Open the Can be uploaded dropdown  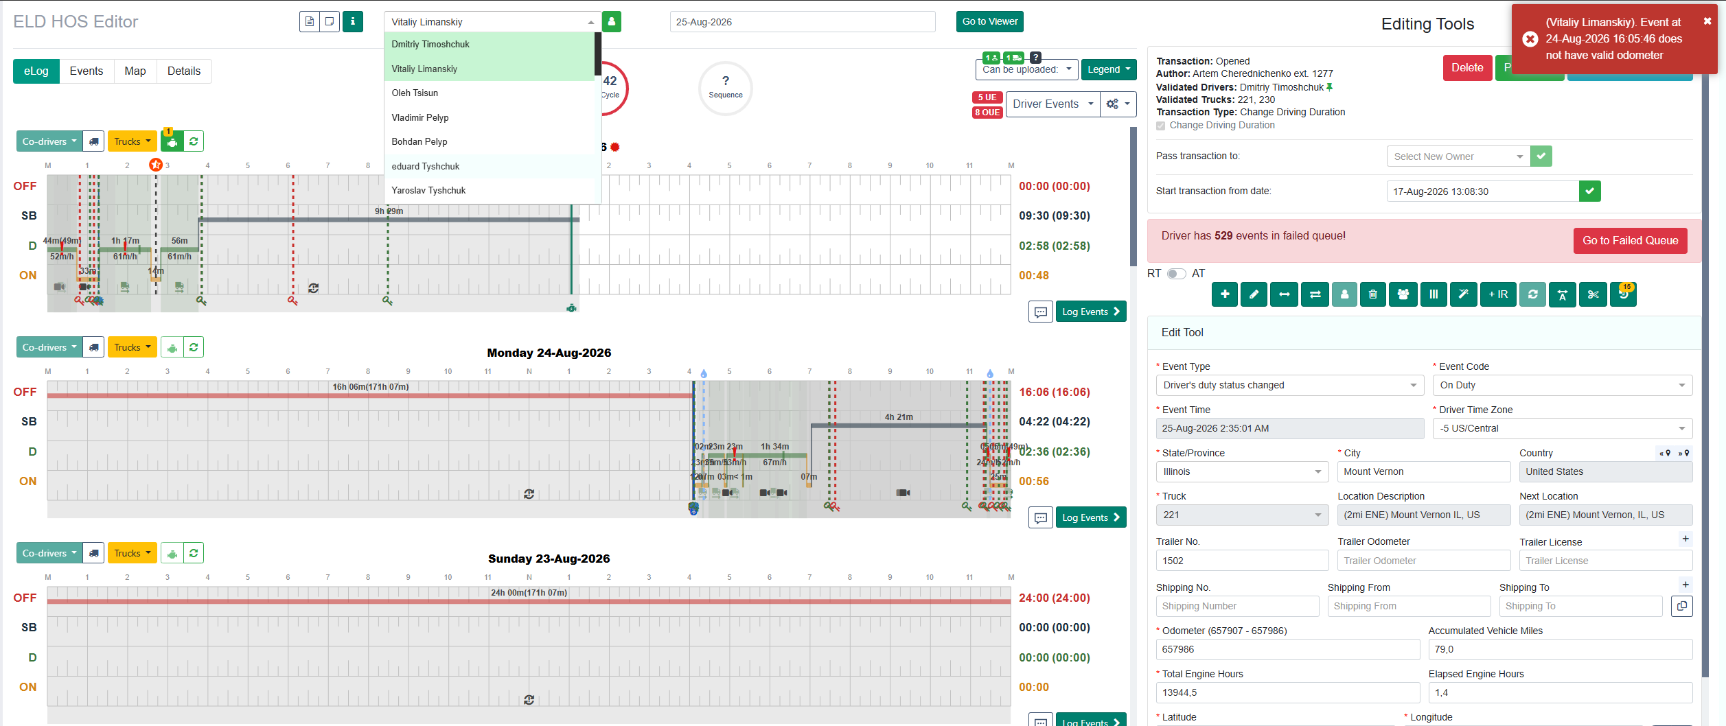(x=1026, y=69)
